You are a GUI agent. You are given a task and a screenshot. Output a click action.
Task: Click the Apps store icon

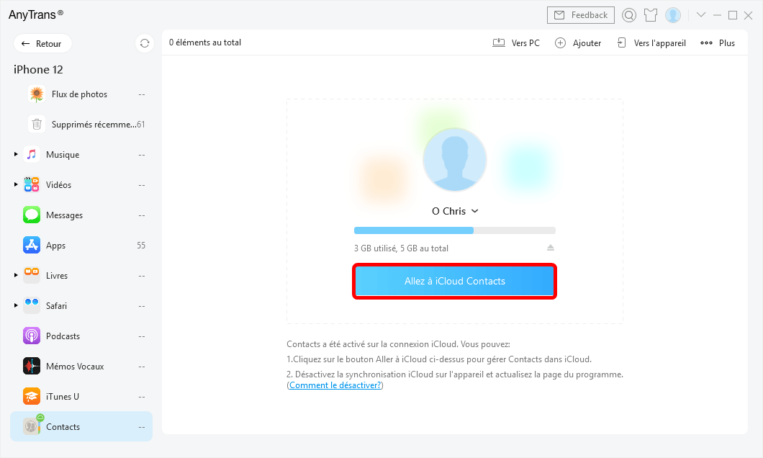(x=32, y=246)
